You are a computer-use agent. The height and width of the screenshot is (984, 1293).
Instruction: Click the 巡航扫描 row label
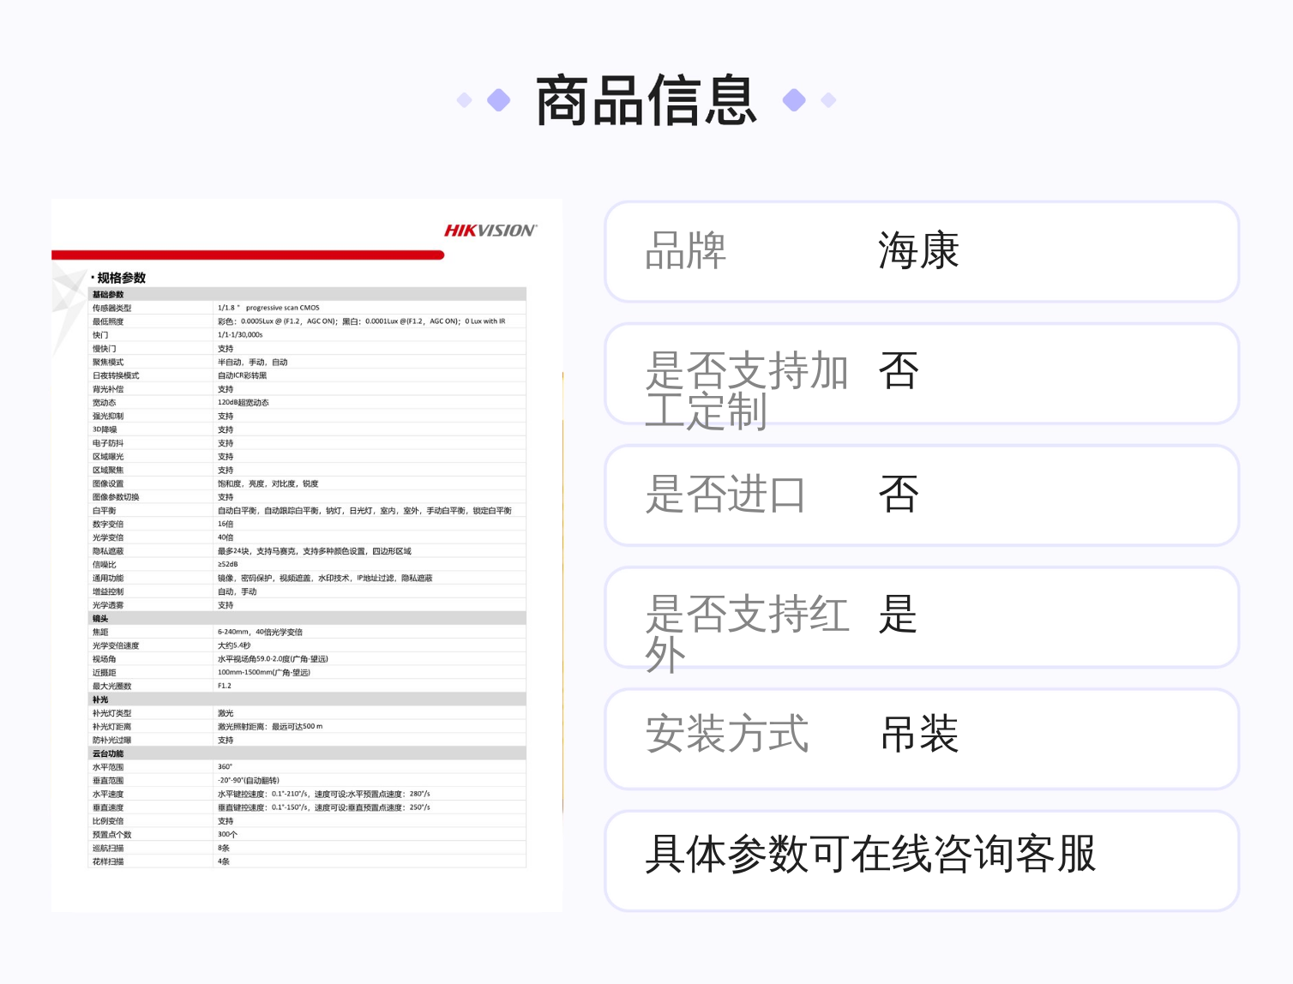pos(108,849)
